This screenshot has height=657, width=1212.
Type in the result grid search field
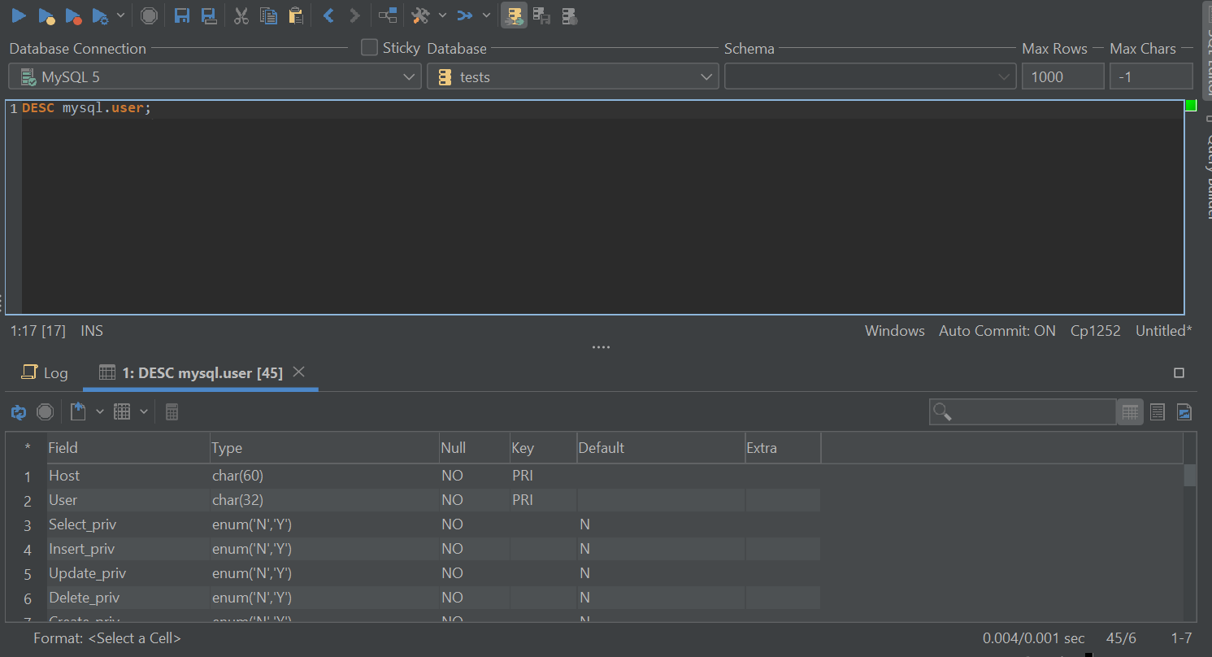(x=1024, y=411)
